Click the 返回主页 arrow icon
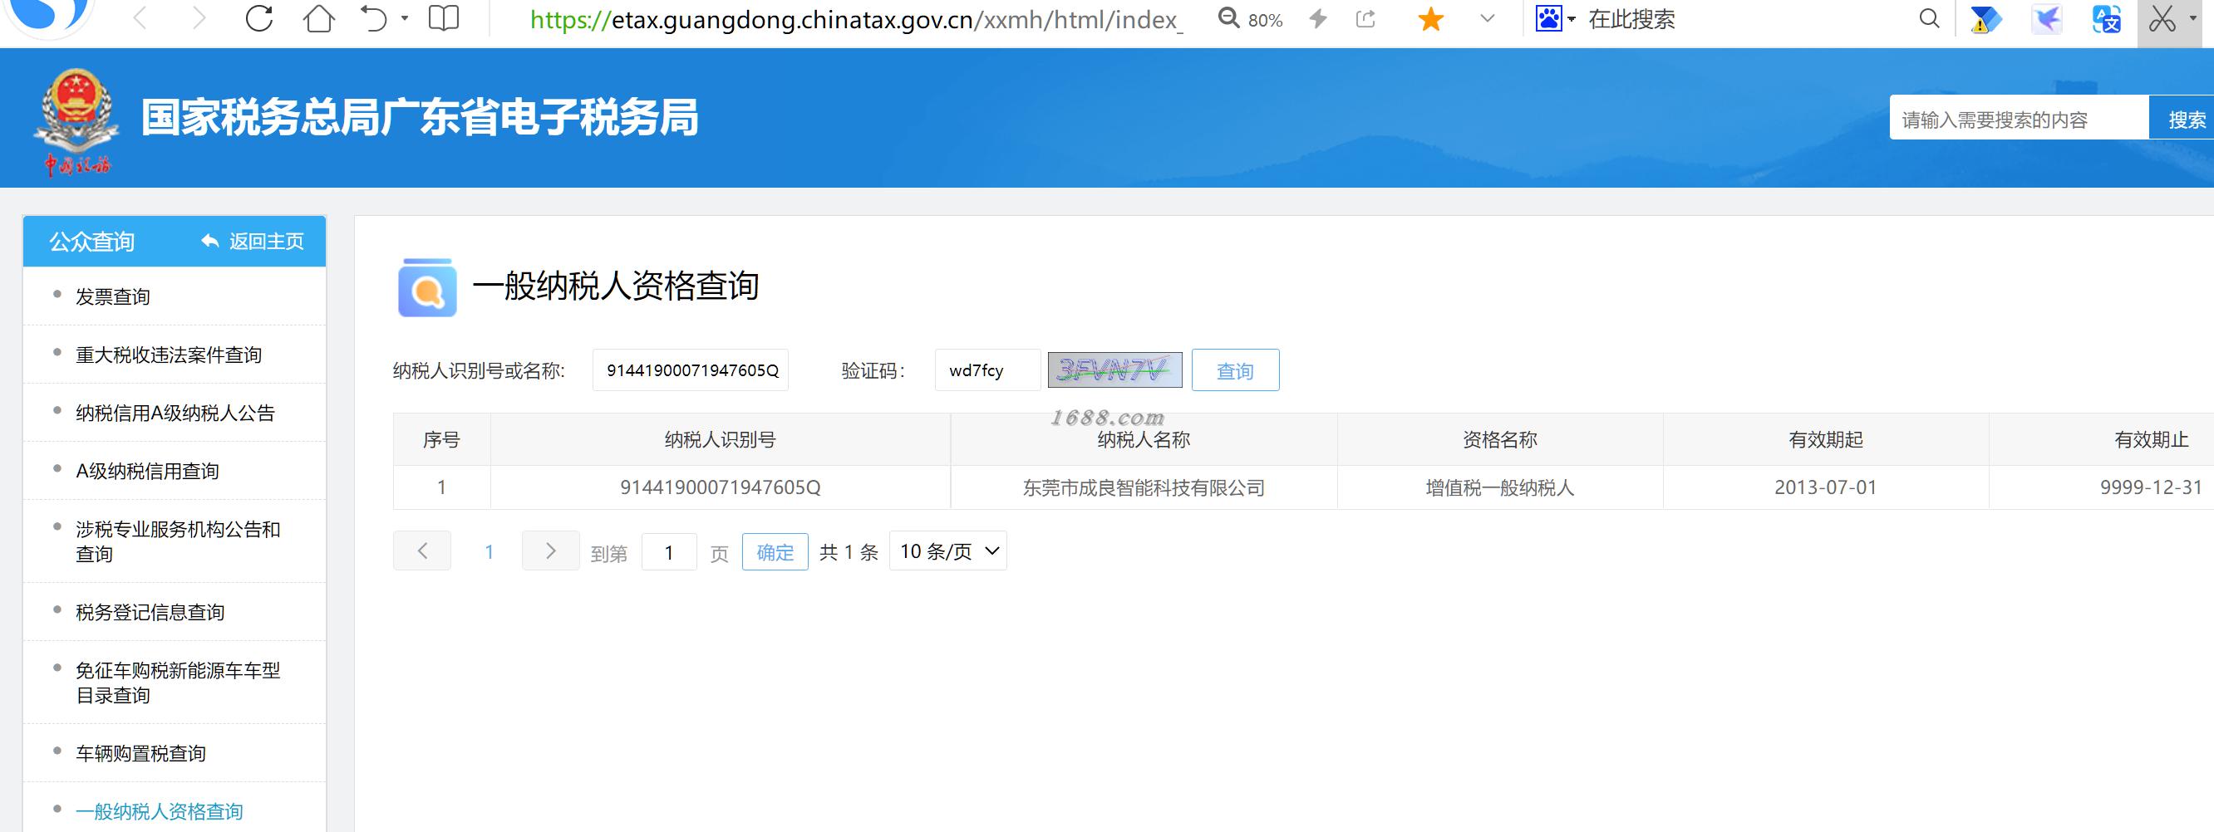Viewport: 2214px width, 832px height. tap(209, 242)
